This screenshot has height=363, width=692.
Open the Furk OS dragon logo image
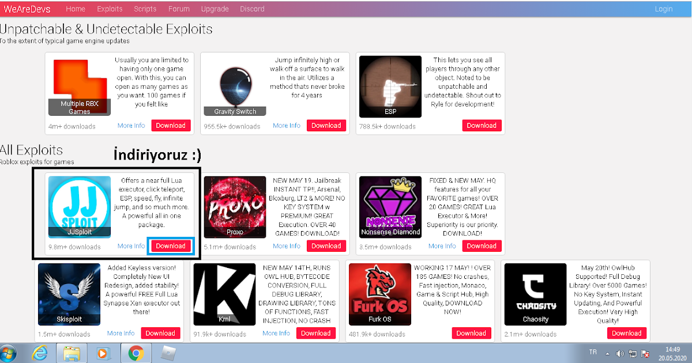click(x=380, y=294)
